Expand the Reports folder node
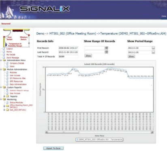 coord(4,96)
